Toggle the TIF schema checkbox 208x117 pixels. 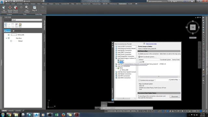[141, 62]
